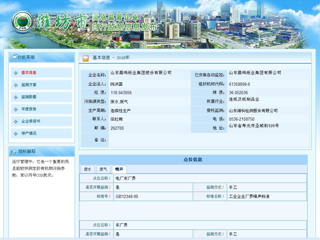Click the icon beside 基本信息 menu item
The width and height of the screenshot is (320, 240).
pos(16,73)
